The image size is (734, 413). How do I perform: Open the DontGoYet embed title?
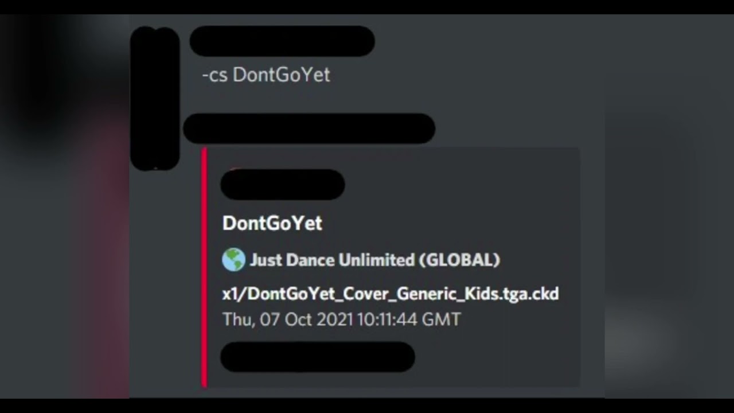272,223
